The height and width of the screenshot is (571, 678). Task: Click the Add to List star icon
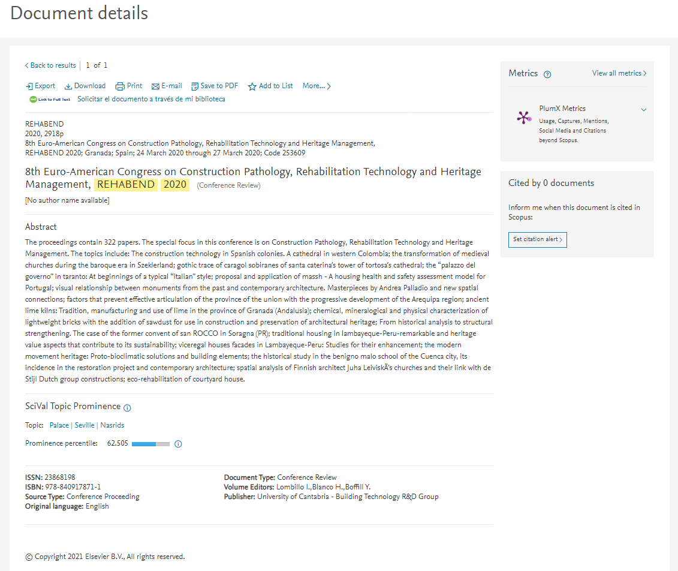point(252,86)
